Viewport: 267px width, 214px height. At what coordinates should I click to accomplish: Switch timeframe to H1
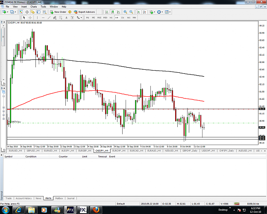click(x=111, y=18)
